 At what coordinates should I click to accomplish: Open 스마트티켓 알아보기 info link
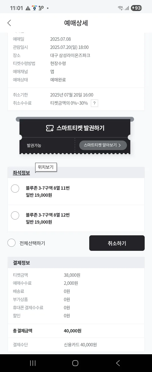coord(103,145)
